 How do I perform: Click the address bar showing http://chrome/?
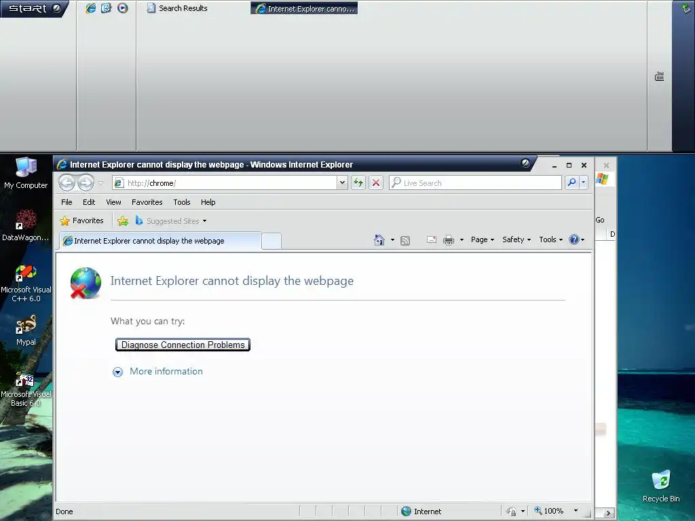click(225, 183)
